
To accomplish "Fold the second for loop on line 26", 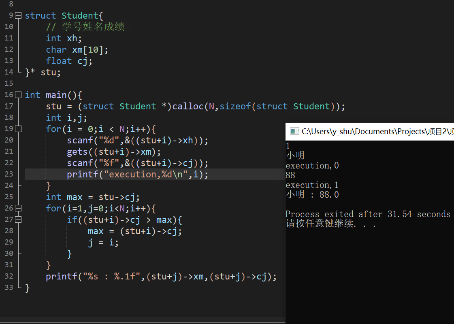I will (18, 209).
